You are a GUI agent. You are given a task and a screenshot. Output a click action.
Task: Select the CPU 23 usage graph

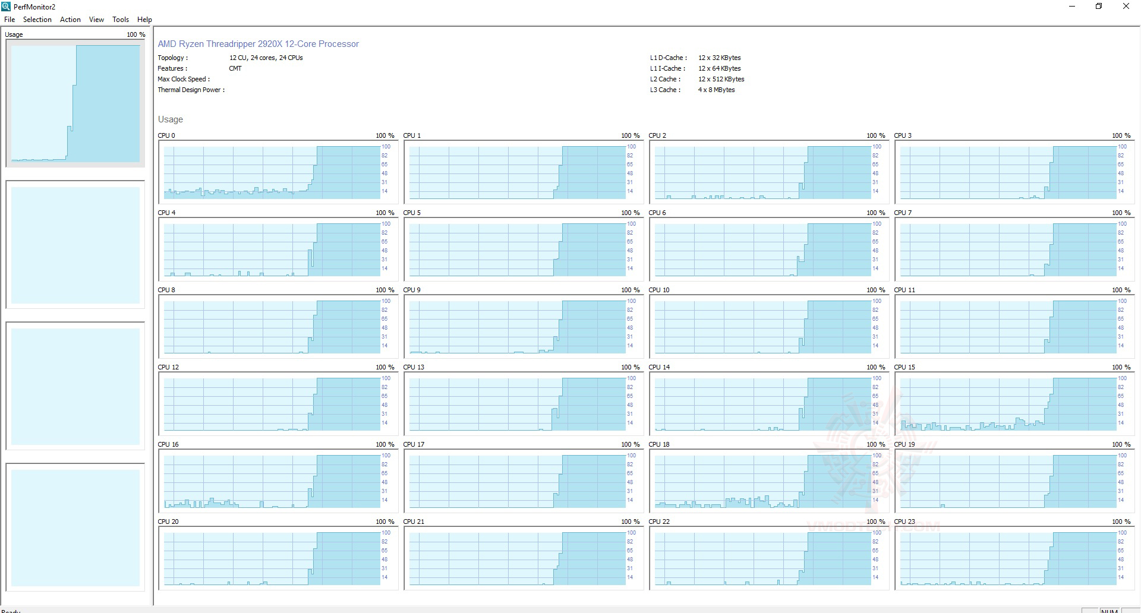pos(1014,558)
